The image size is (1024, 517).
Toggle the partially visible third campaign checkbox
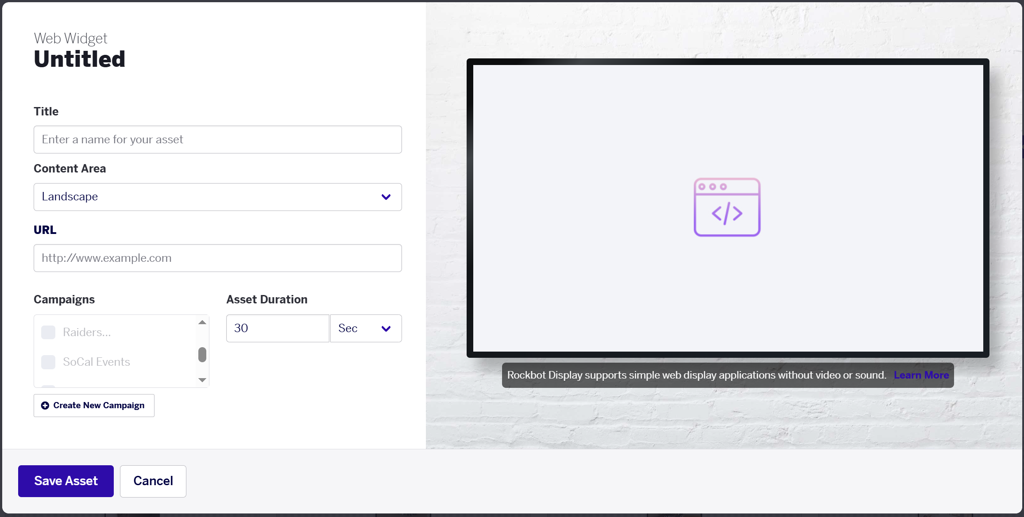pyautogui.click(x=48, y=387)
